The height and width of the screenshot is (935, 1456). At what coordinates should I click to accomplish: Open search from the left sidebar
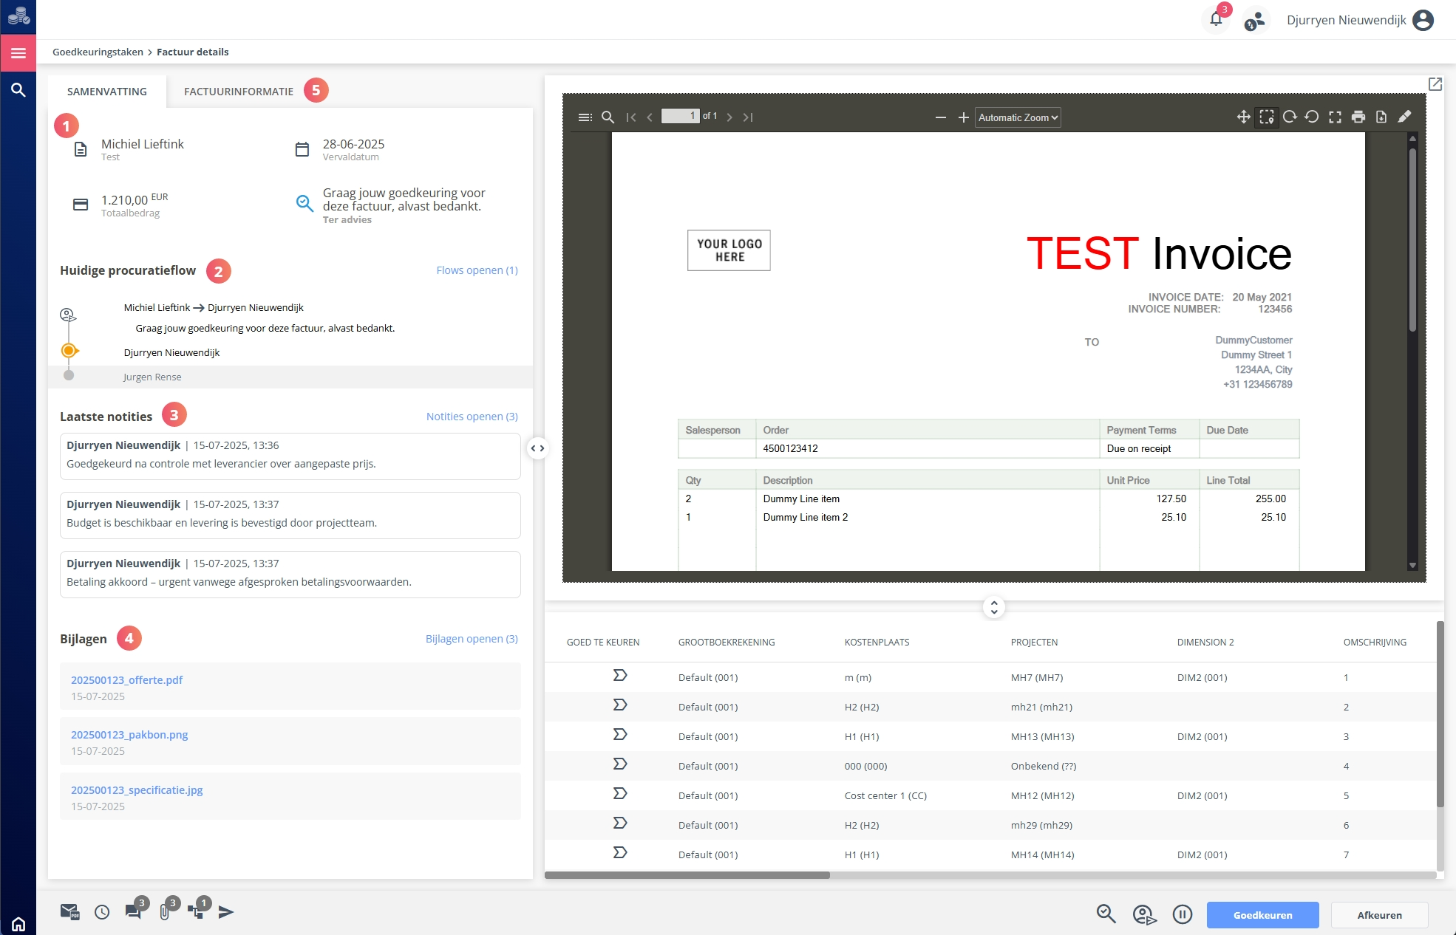[x=18, y=90]
